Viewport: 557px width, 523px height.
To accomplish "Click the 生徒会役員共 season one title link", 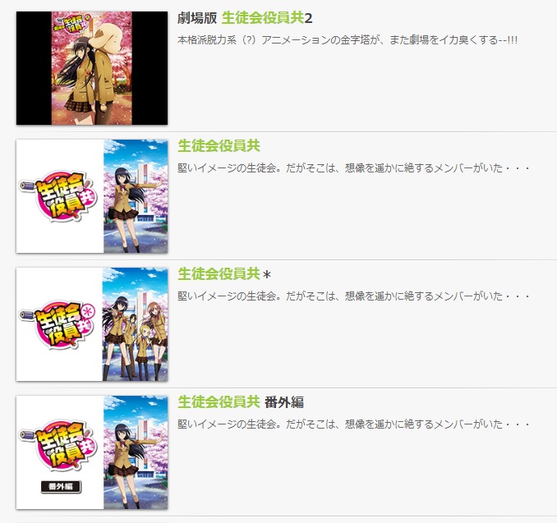I will [219, 146].
